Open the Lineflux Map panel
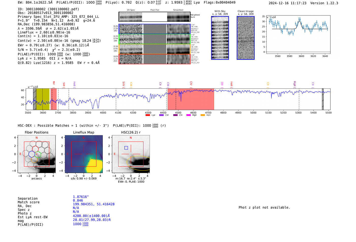This screenshot has width=356, height=242. pos(84,154)
